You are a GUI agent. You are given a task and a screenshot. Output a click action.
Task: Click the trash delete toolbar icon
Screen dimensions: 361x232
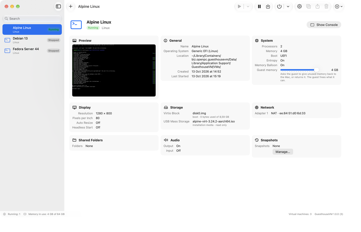[x=326, y=7]
